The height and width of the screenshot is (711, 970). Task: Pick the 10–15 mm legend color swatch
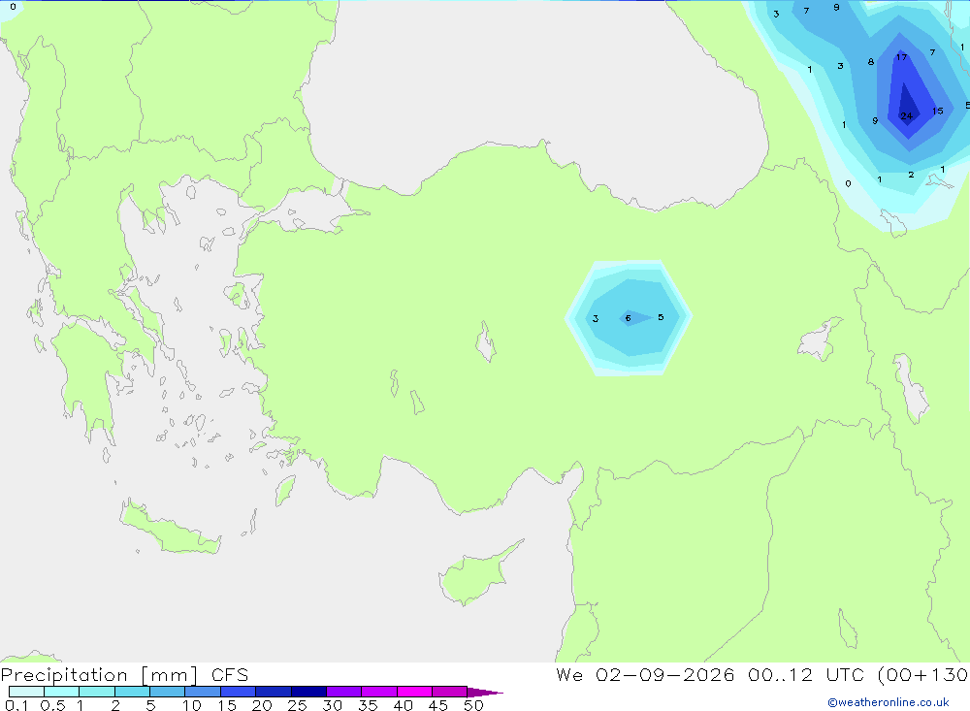coord(203,692)
